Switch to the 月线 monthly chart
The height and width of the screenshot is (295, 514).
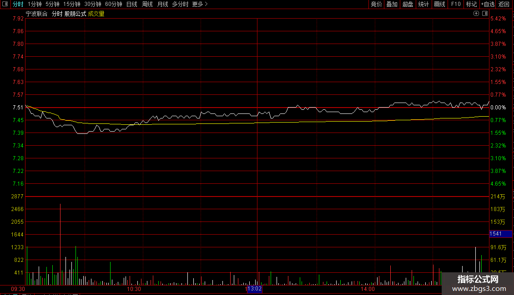pos(162,4)
